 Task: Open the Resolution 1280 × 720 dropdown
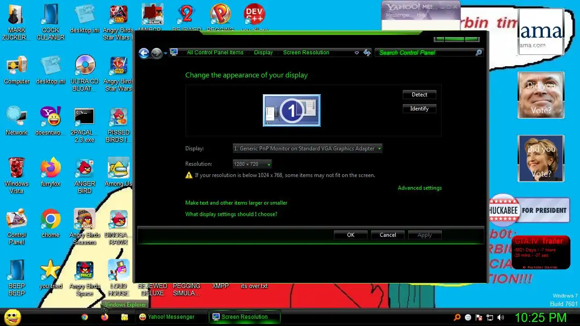(x=252, y=164)
